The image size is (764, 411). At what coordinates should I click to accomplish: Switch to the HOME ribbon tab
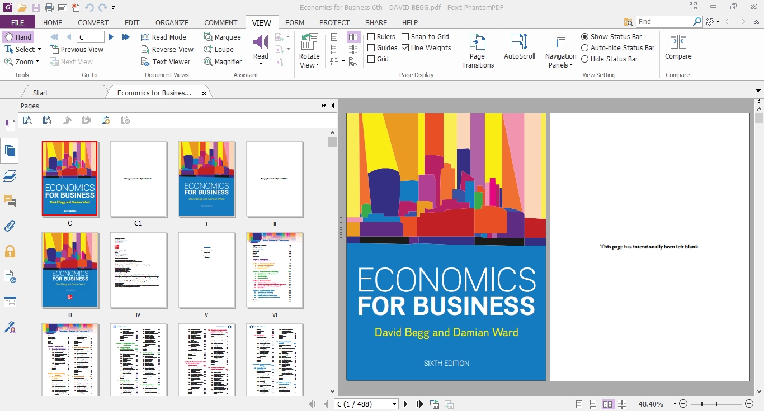click(x=53, y=22)
